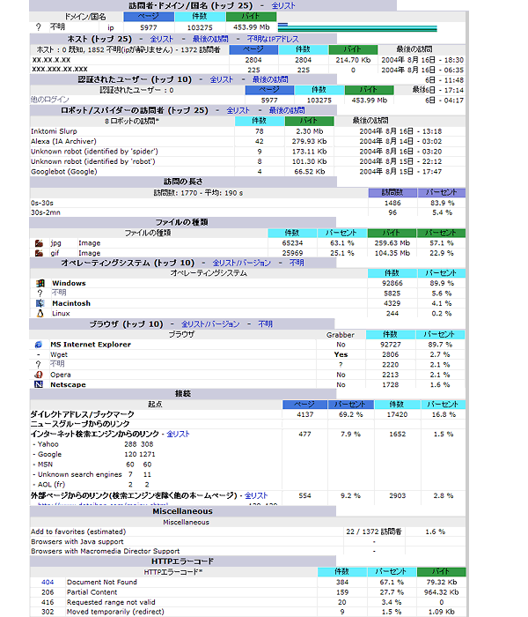Image resolution: width=528 pixels, height=617 pixels.
Task: Open 全リスト link beside 外部ページからのリンク
Action: pos(256,495)
